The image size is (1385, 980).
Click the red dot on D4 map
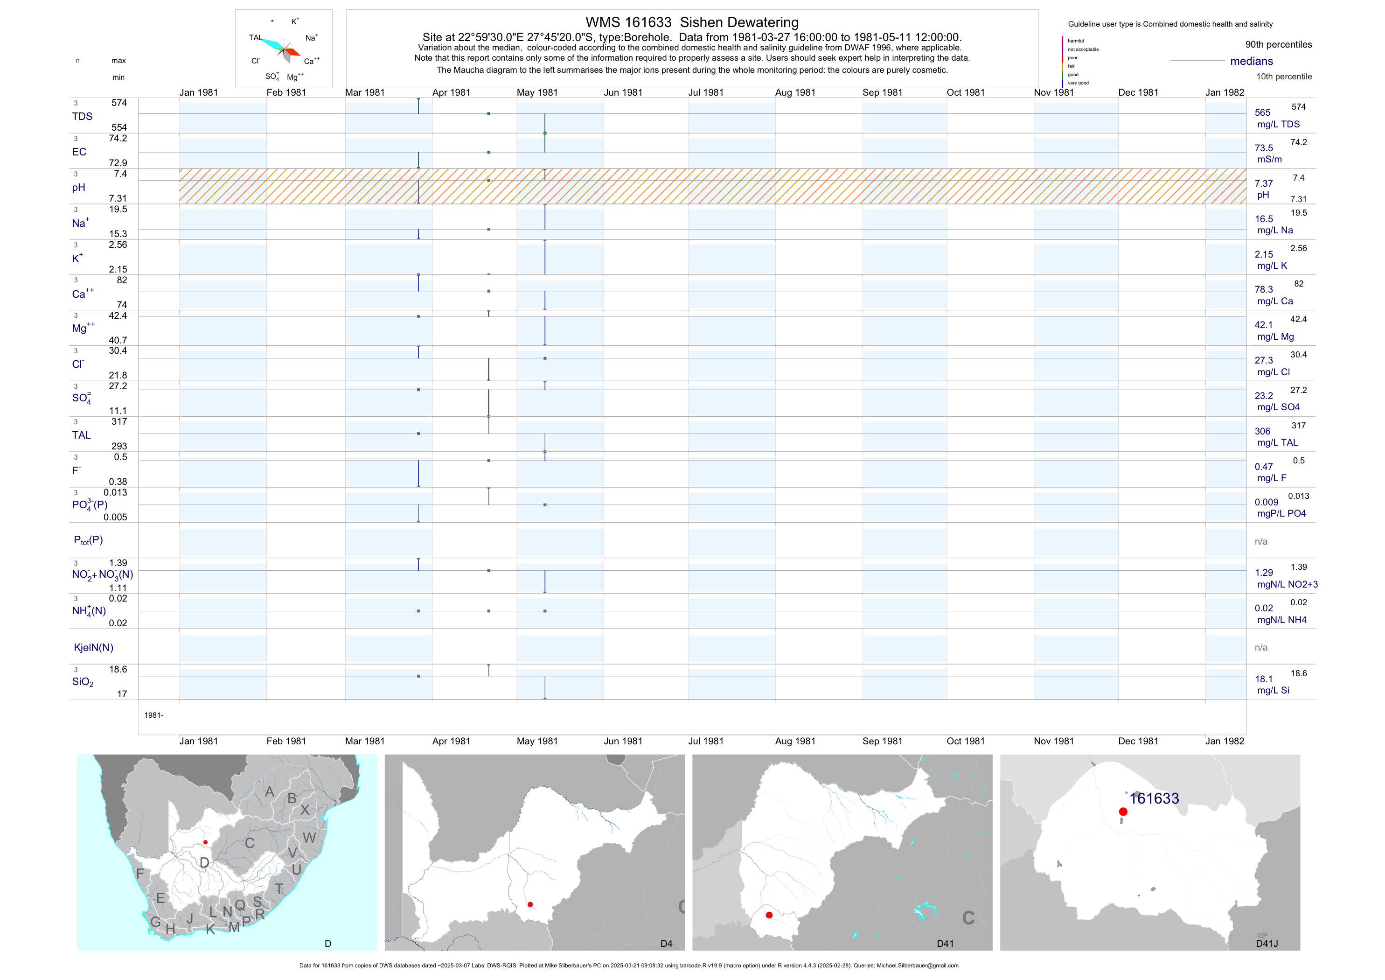point(529,904)
